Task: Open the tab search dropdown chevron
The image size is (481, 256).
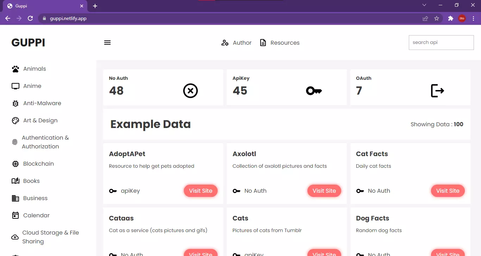Action: [424, 5]
